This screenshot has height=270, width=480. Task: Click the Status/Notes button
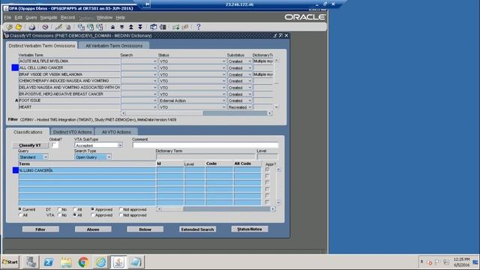[x=250, y=229]
